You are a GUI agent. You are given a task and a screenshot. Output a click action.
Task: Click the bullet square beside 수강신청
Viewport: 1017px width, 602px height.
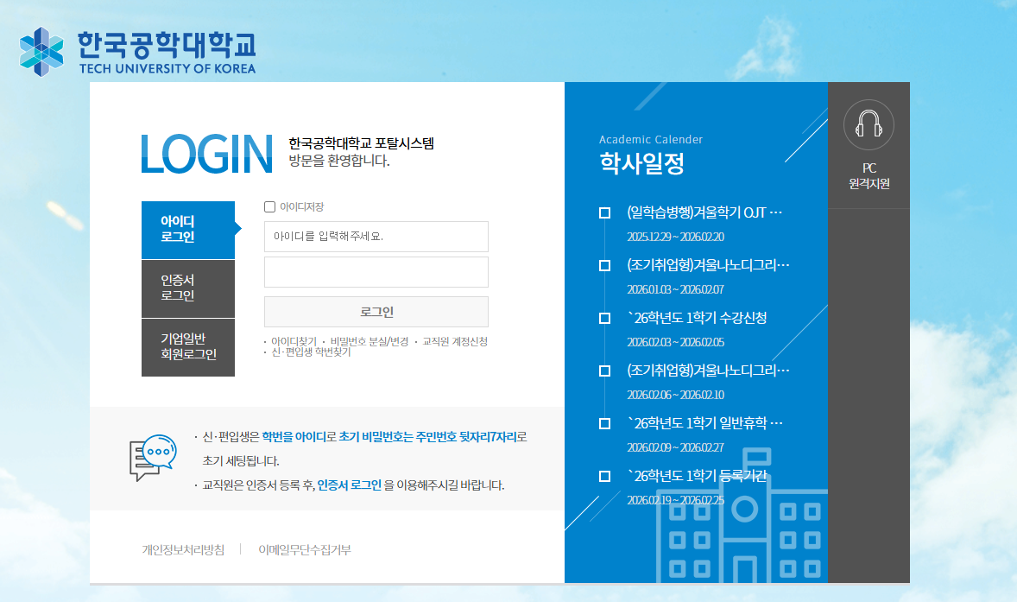point(604,318)
